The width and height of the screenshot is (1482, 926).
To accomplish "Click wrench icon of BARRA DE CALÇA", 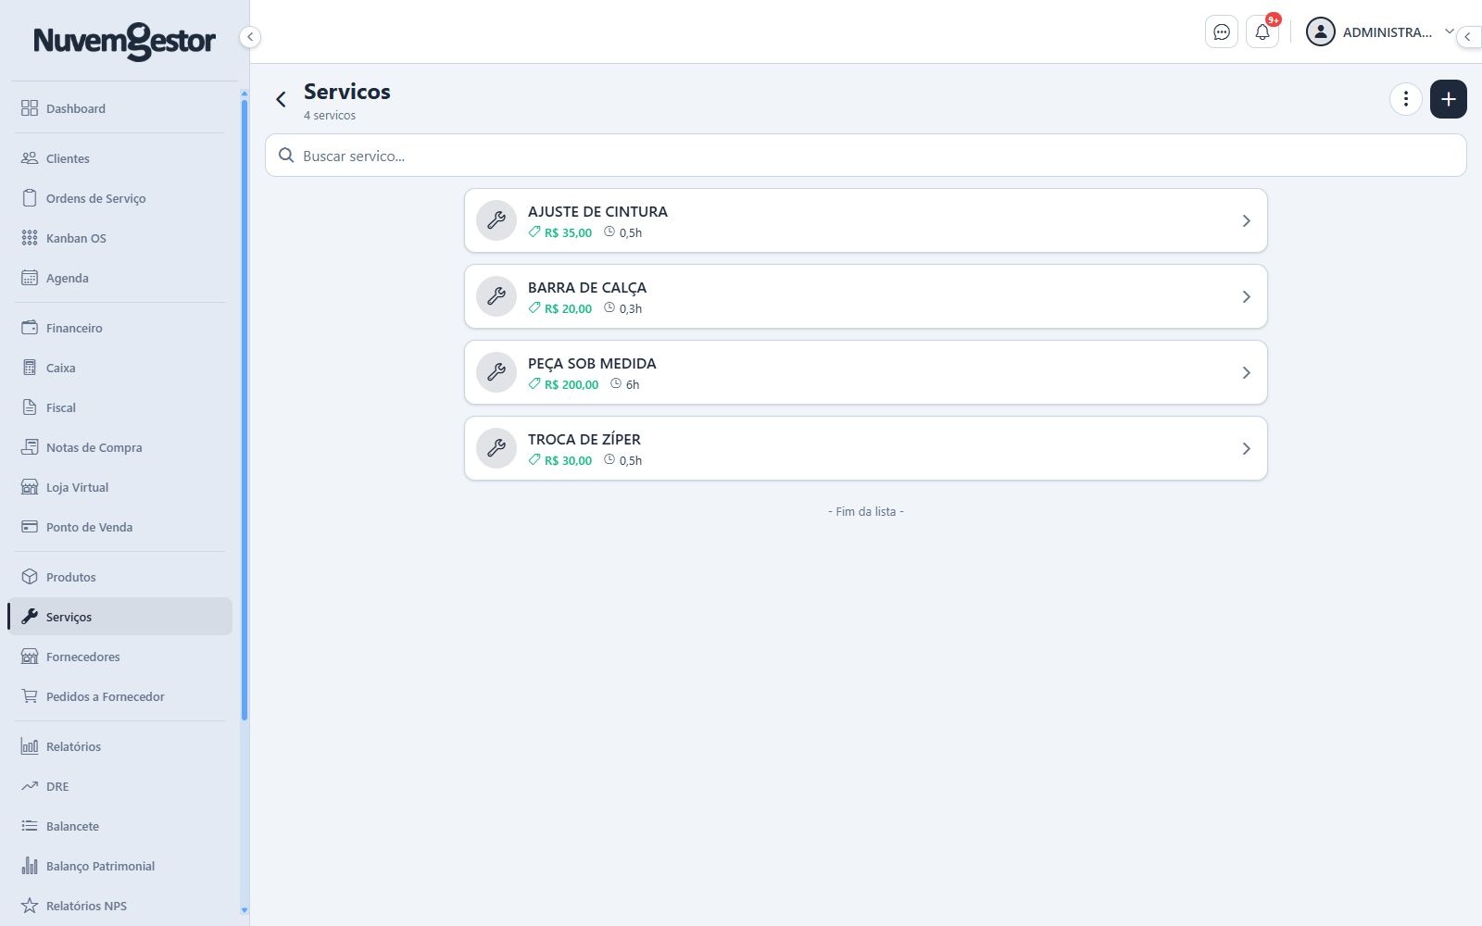I will click(x=496, y=296).
